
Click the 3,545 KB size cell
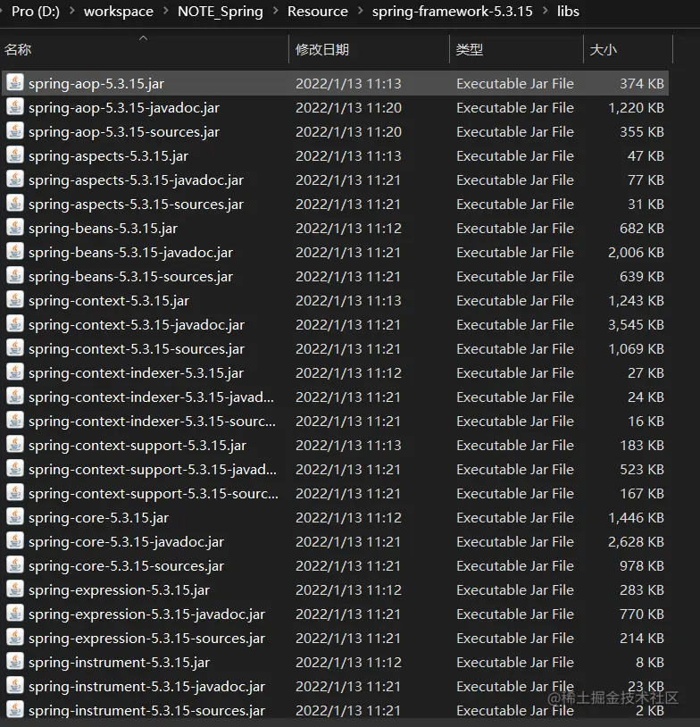coord(636,324)
